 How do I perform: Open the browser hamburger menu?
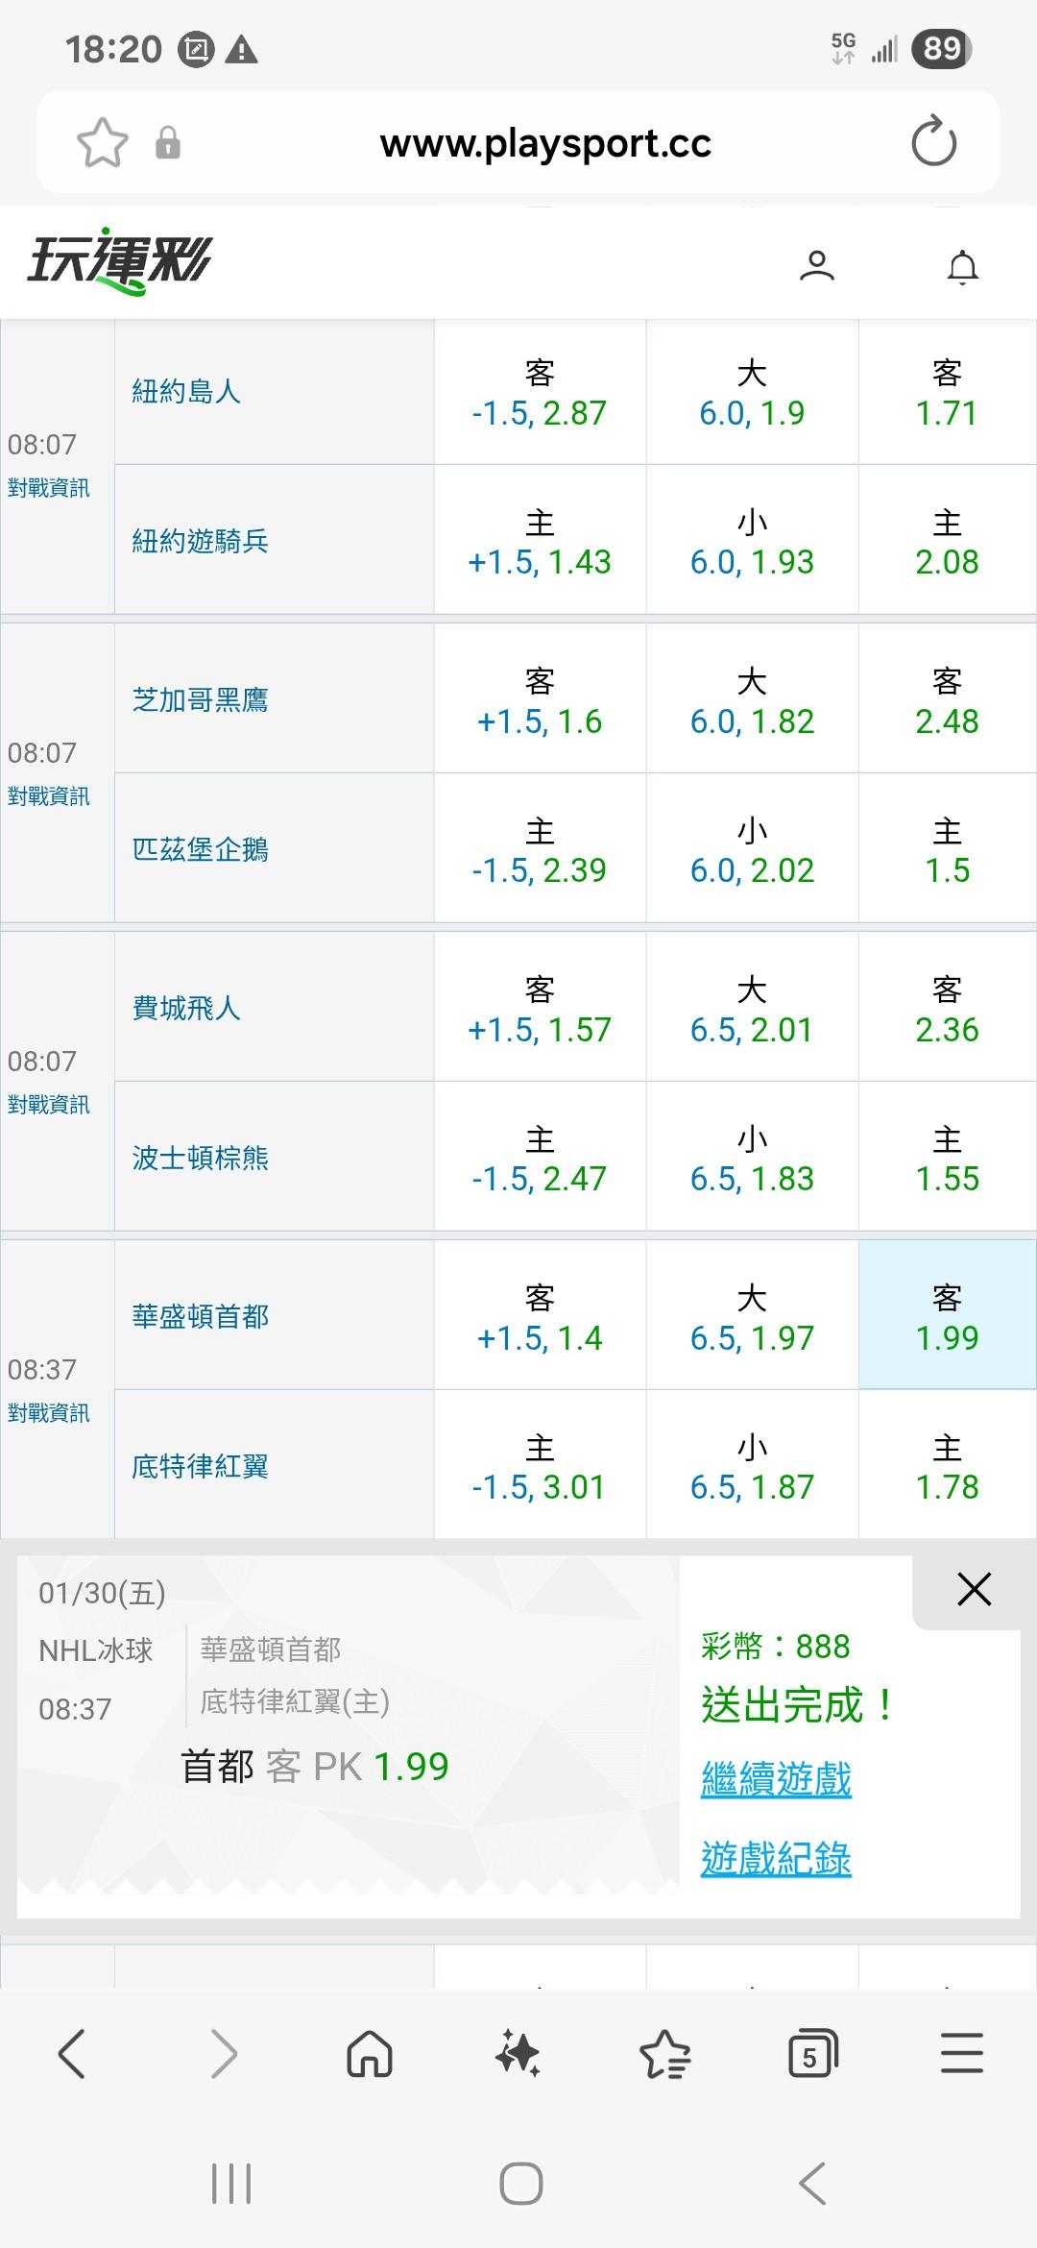click(961, 2053)
